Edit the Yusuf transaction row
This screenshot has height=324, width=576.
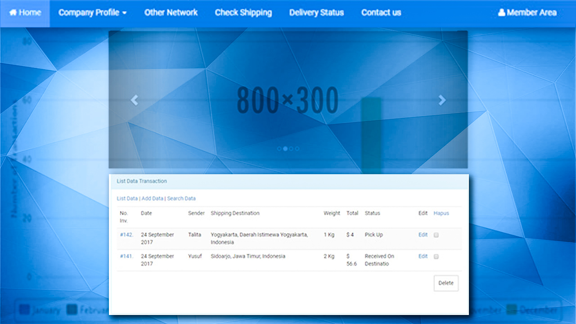423,256
